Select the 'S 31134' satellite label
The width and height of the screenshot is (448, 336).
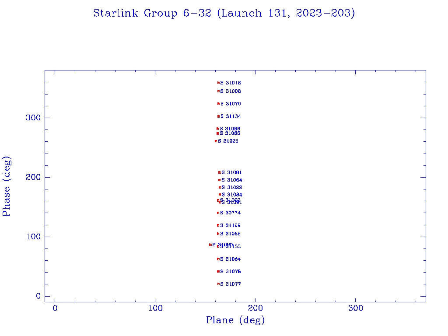click(231, 116)
